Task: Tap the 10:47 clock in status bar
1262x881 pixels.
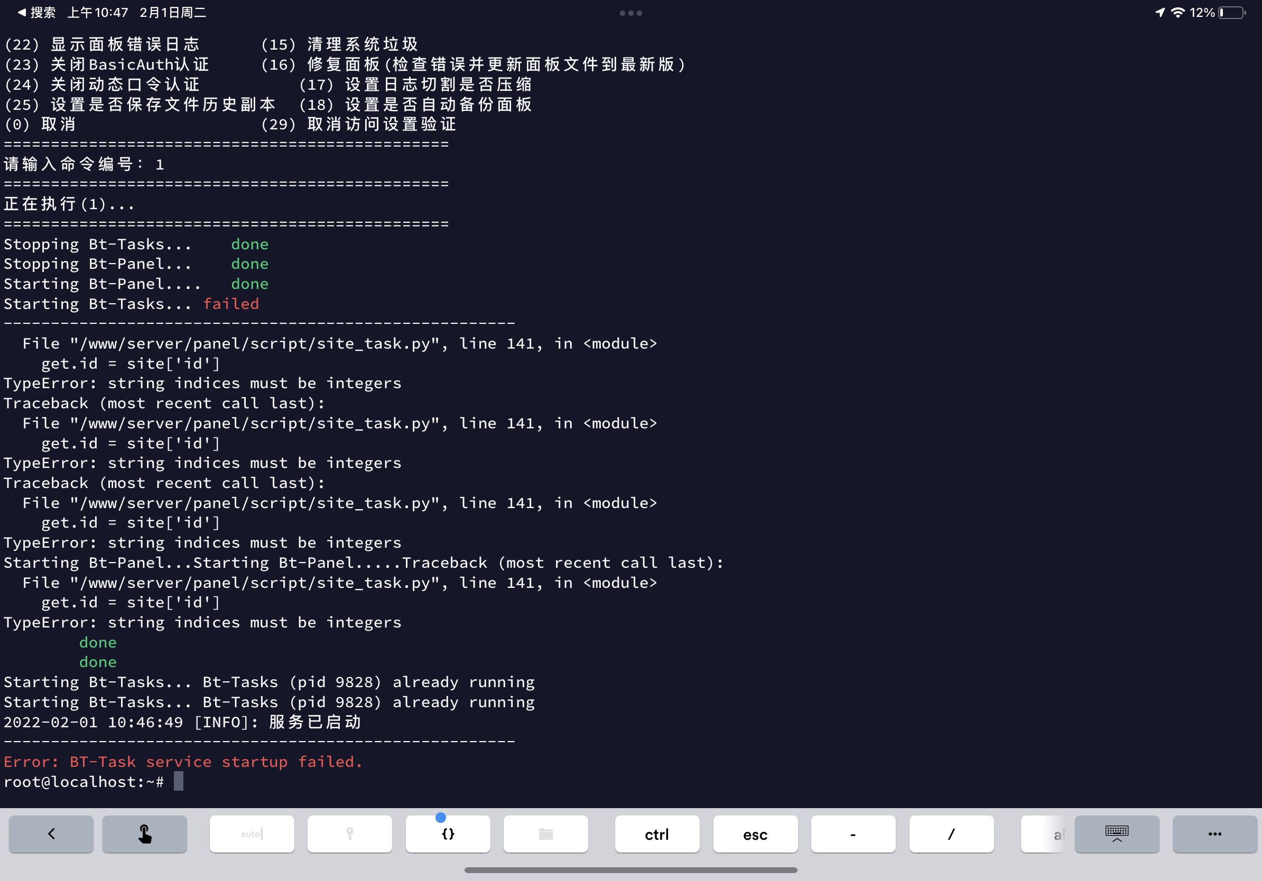Action: tap(98, 13)
